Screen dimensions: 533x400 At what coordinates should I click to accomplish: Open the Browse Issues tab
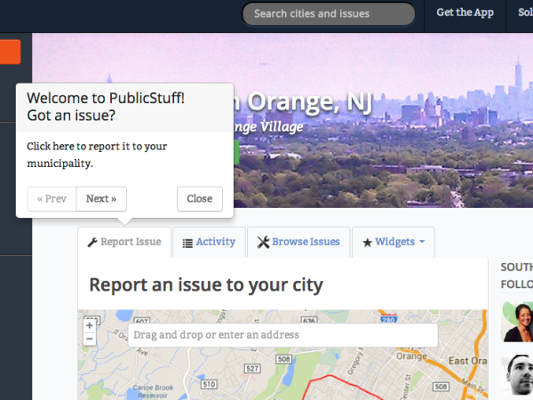point(298,242)
